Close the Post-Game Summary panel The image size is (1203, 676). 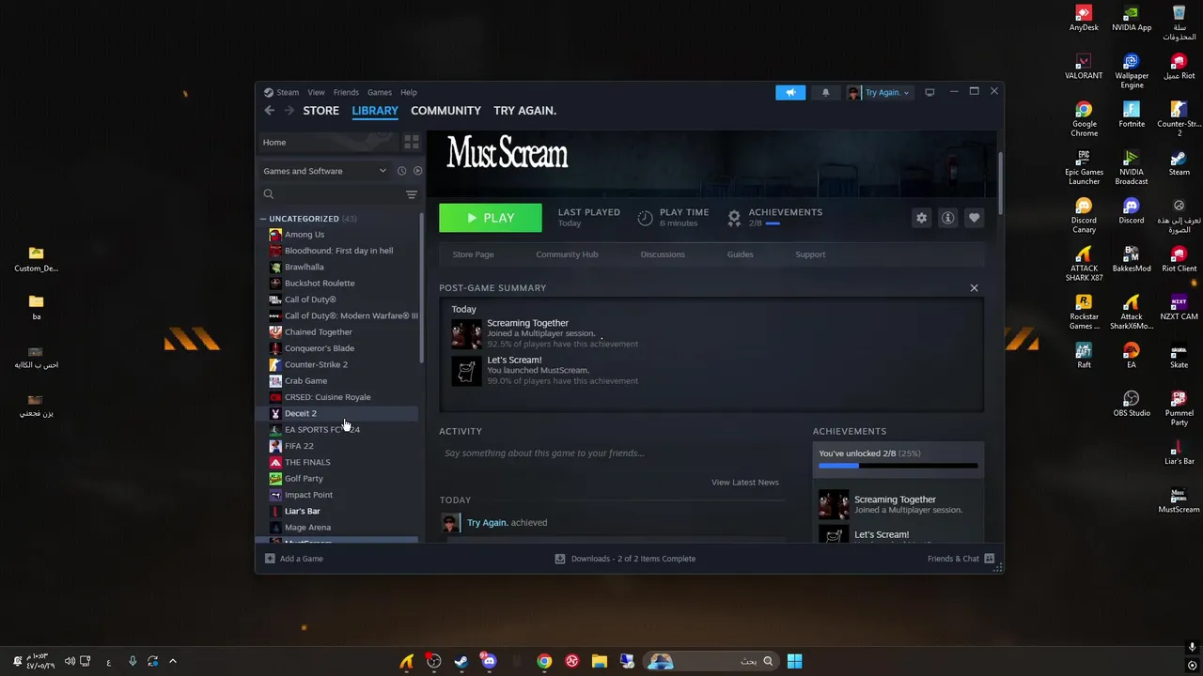point(974,288)
